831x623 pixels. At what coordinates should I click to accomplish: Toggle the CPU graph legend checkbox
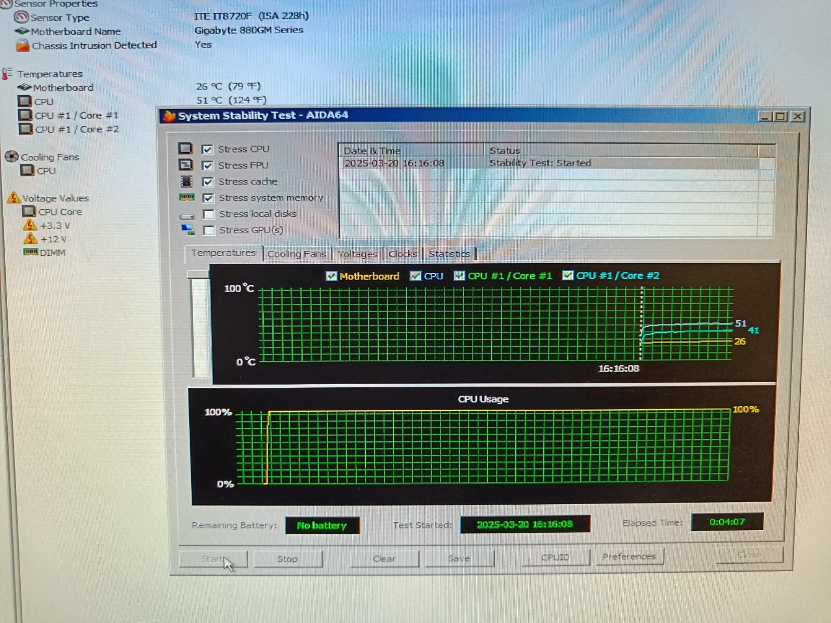(415, 276)
